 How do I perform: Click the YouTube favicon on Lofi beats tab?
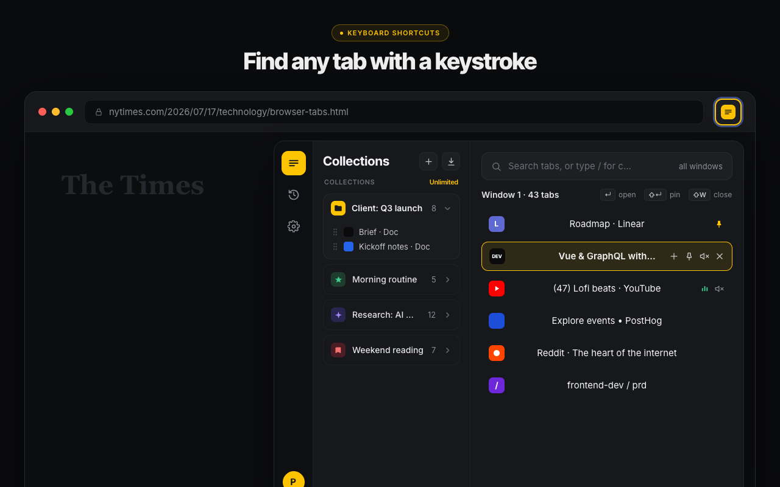tap(497, 289)
